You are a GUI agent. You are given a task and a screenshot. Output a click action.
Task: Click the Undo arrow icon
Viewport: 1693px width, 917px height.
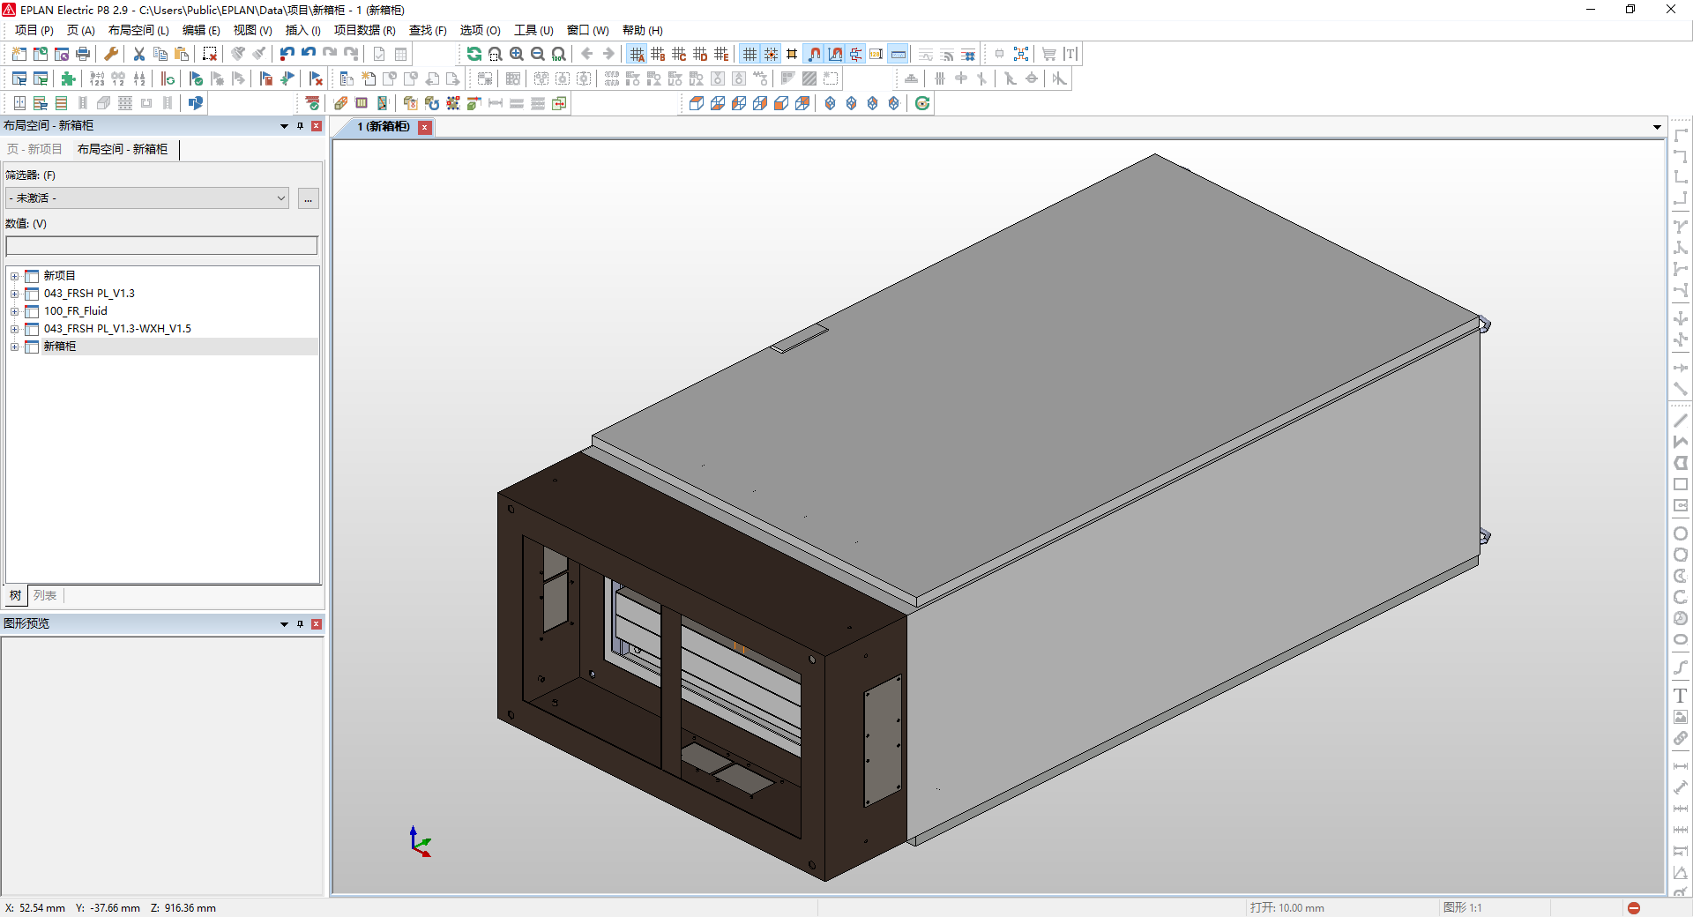pyautogui.click(x=286, y=54)
